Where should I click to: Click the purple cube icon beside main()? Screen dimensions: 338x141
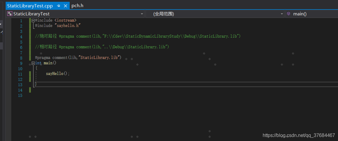point(289,14)
